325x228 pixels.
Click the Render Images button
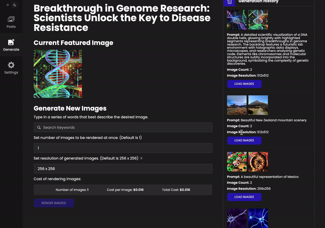click(54, 203)
